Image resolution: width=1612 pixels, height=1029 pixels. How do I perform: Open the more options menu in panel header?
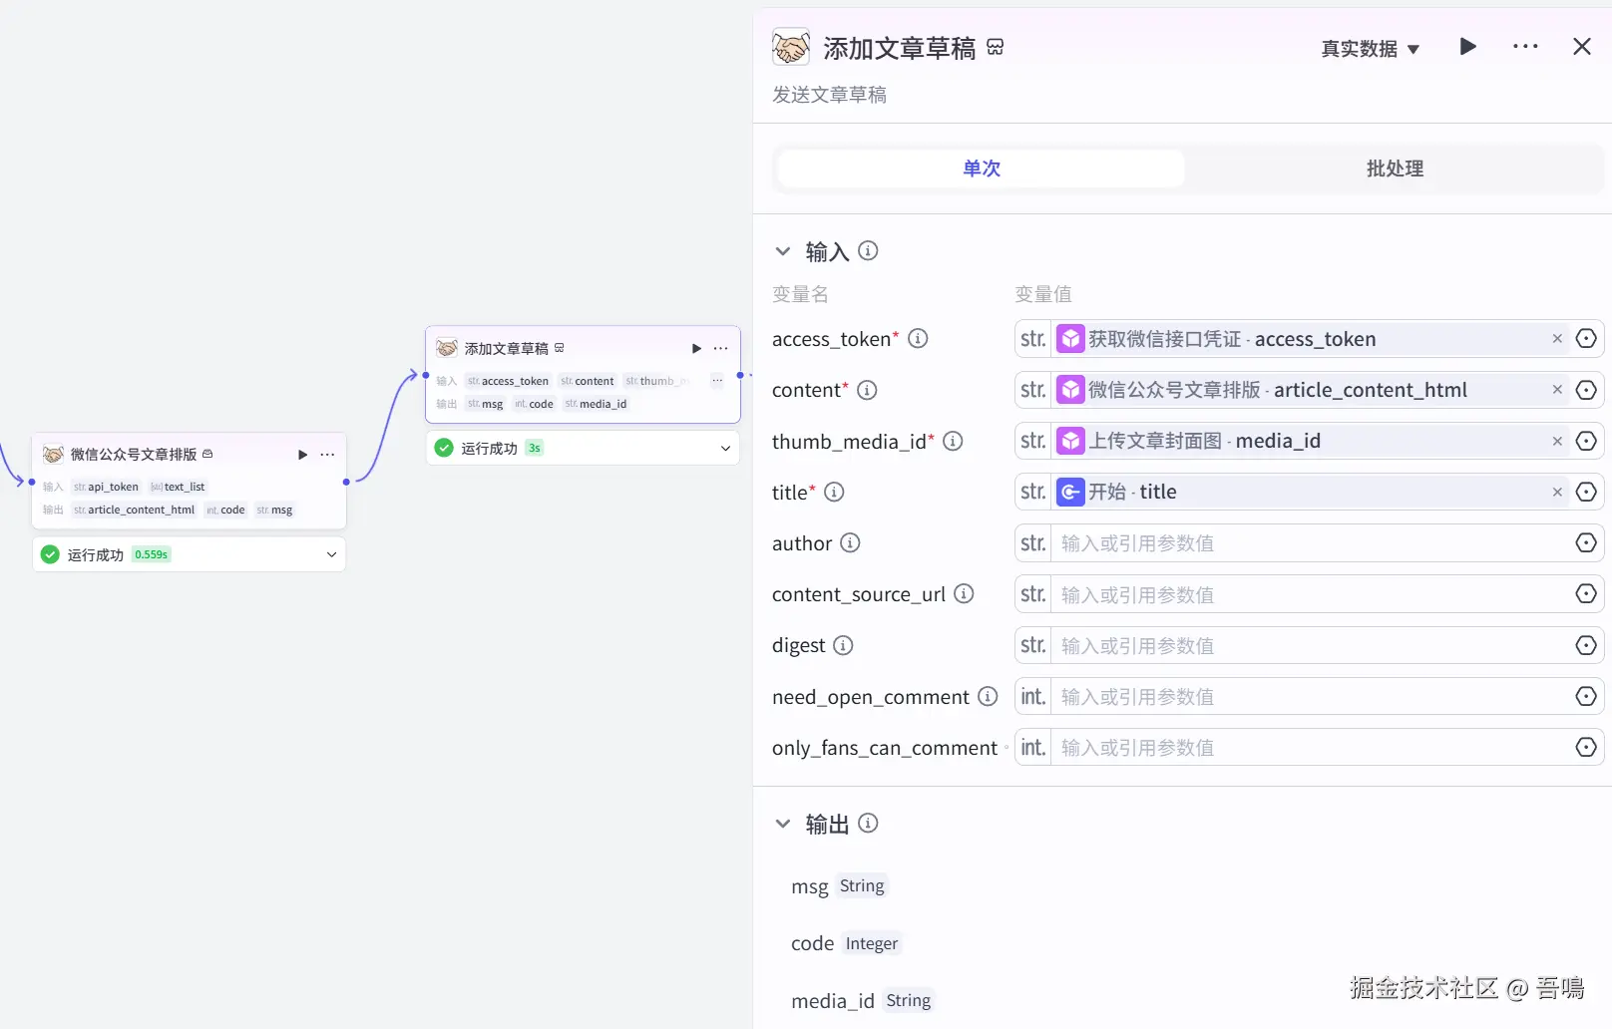pos(1525,47)
